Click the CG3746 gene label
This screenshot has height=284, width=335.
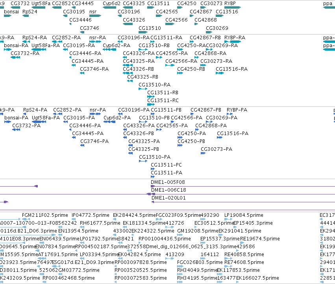pyautogui.click(x=89, y=28)
